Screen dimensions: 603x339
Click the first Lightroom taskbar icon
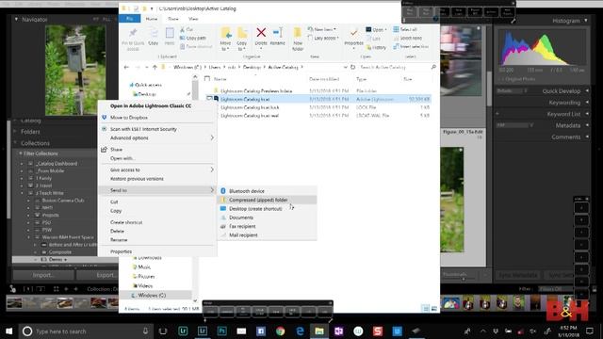click(183, 331)
